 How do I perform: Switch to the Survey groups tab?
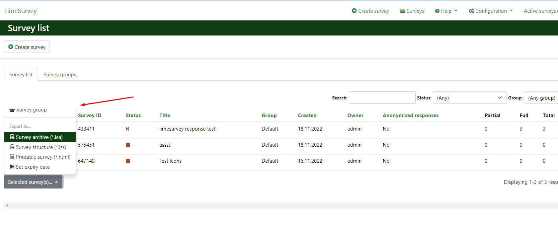click(x=60, y=75)
